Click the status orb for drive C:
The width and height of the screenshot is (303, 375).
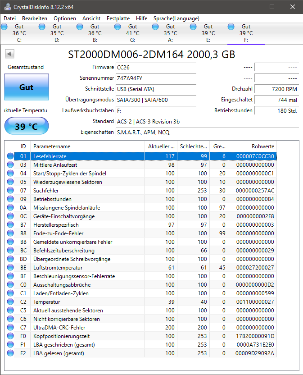5,27
